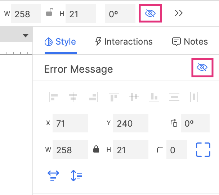Screen dimensions: 219x195
Task: Fit width to text icon
Action: (x=54, y=175)
